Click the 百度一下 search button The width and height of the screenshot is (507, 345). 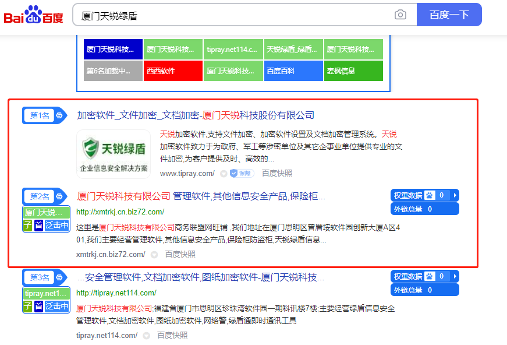449,15
